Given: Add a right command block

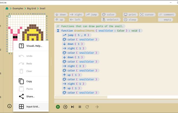Looking at the screenshot, I should point(76,15).
